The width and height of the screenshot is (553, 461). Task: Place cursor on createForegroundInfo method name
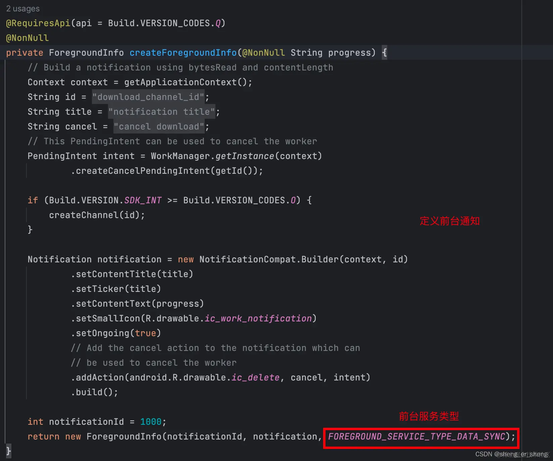pyautogui.click(x=183, y=53)
